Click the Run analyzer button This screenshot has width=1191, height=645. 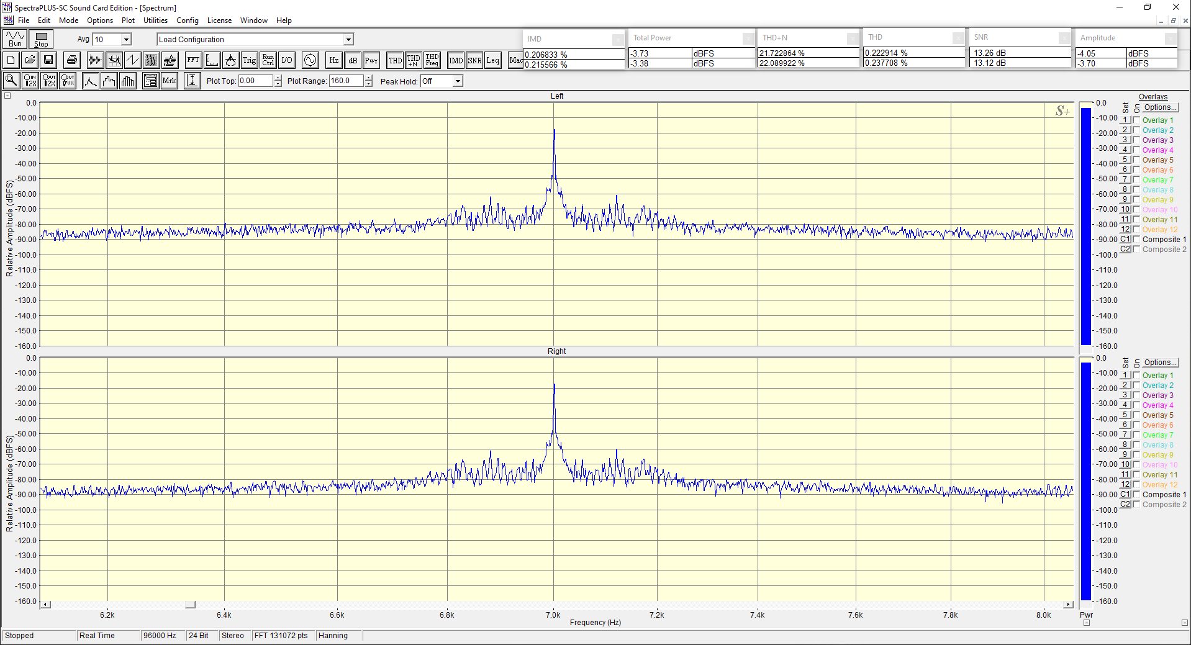[15, 39]
